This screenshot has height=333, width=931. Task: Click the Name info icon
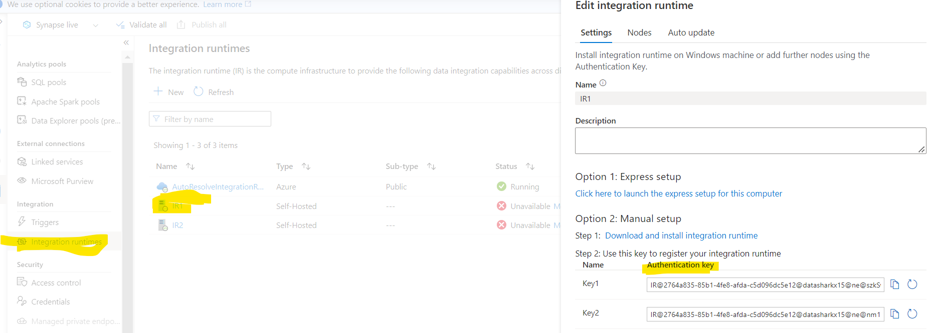pos(603,83)
